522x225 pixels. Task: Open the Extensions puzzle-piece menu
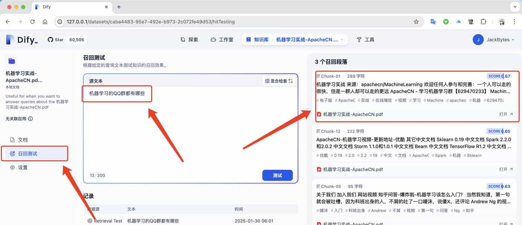click(483, 22)
